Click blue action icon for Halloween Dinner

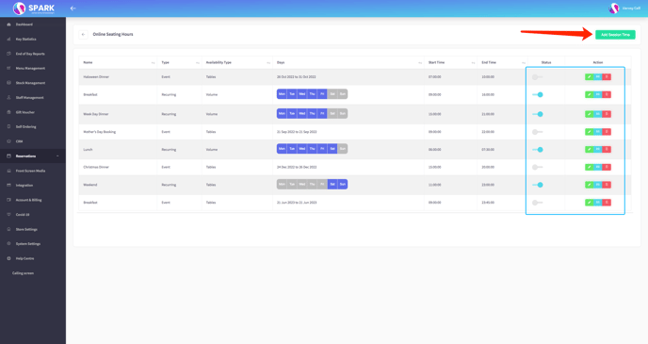tap(598, 77)
